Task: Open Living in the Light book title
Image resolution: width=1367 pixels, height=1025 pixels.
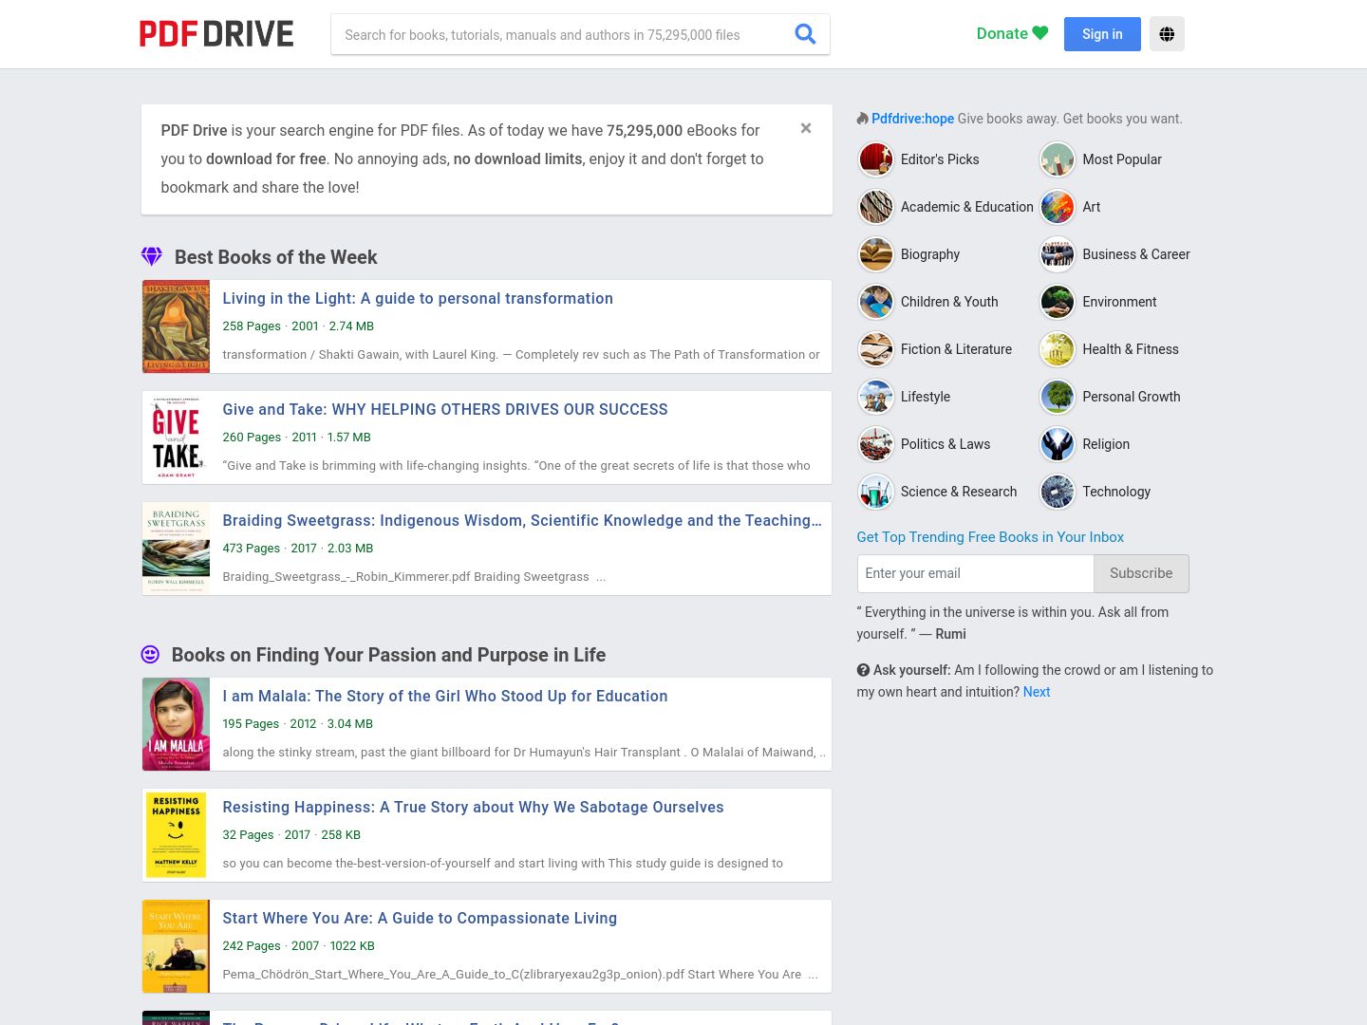Action: [418, 298]
